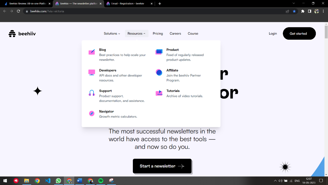328x185 pixels.
Task: Open the volume control in system tray
Action: coord(280,181)
